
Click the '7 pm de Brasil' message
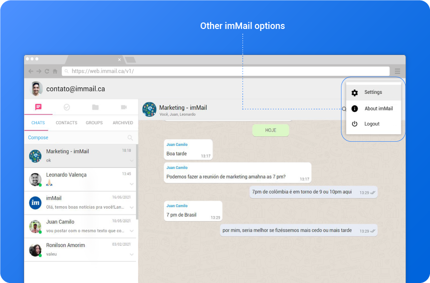click(193, 211)
